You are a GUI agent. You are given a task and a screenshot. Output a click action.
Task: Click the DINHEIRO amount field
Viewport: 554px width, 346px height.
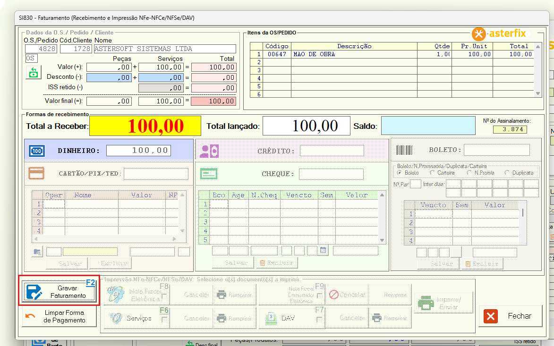[138, 151]
